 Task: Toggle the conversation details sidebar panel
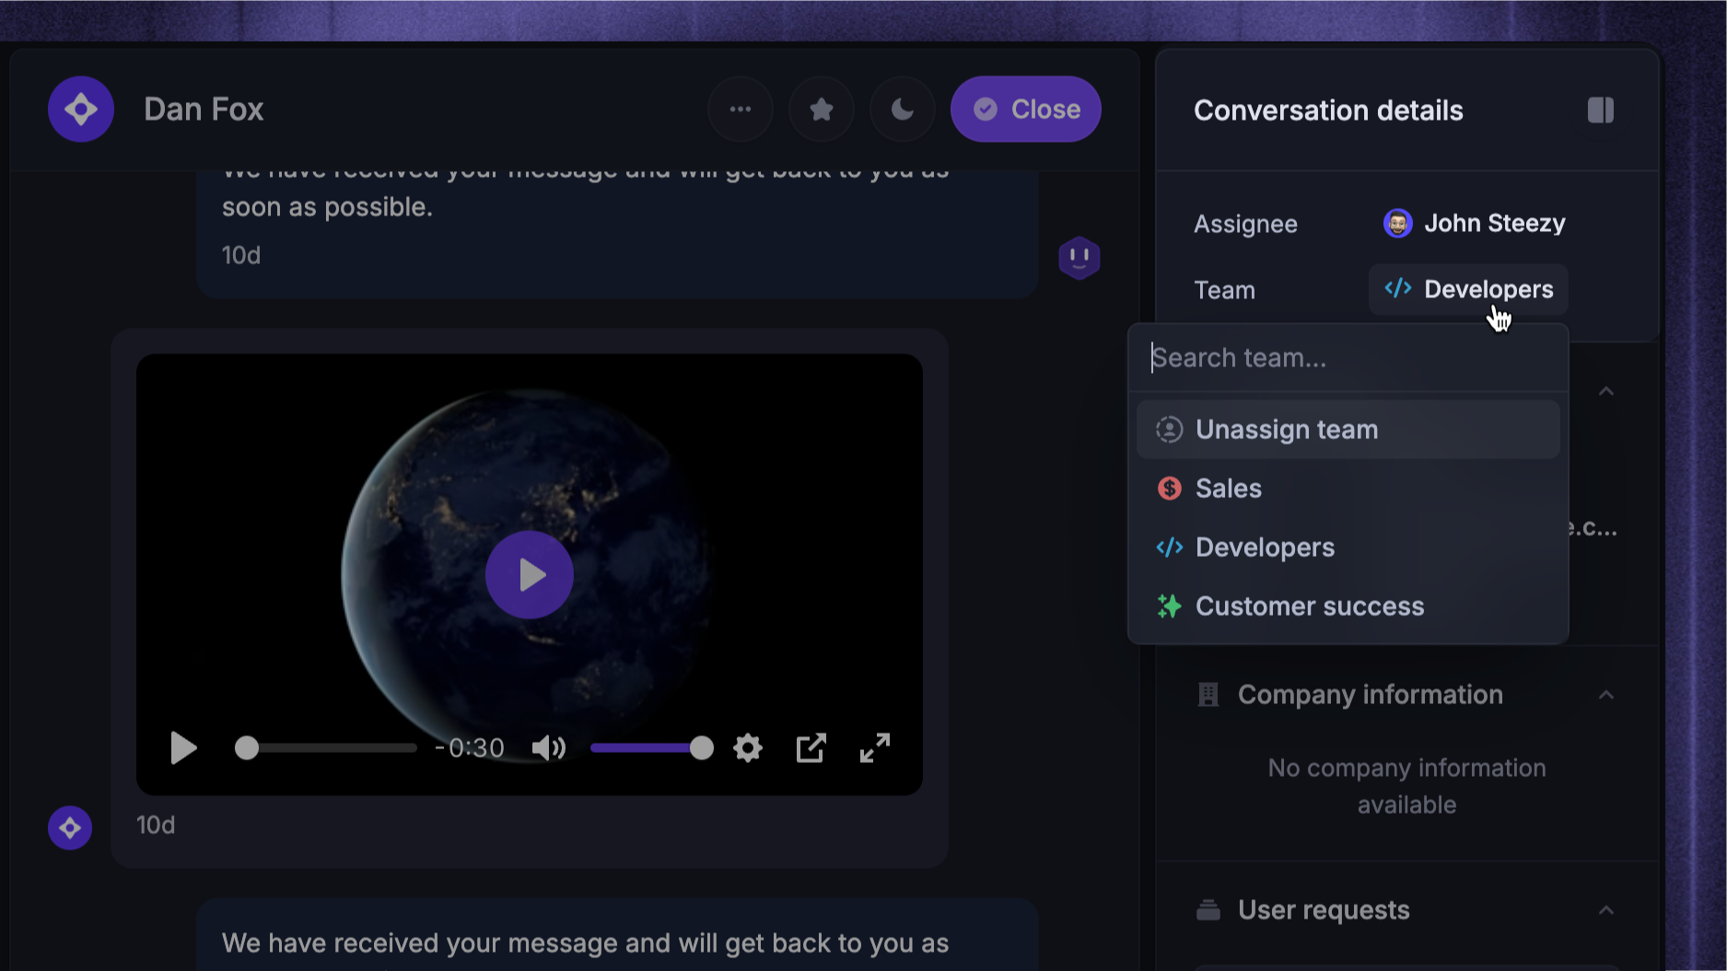1600,110
